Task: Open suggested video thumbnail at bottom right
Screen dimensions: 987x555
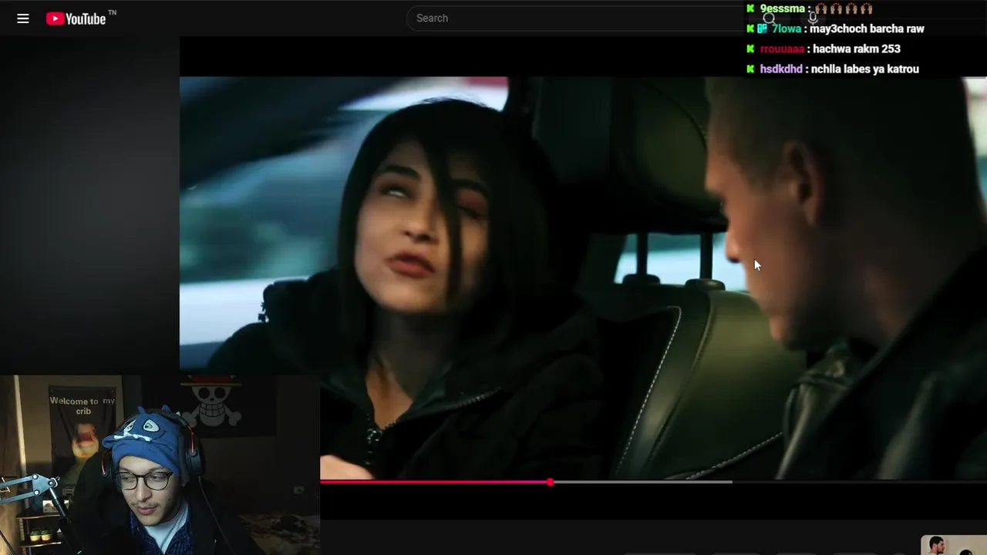Action: [954, 545]
